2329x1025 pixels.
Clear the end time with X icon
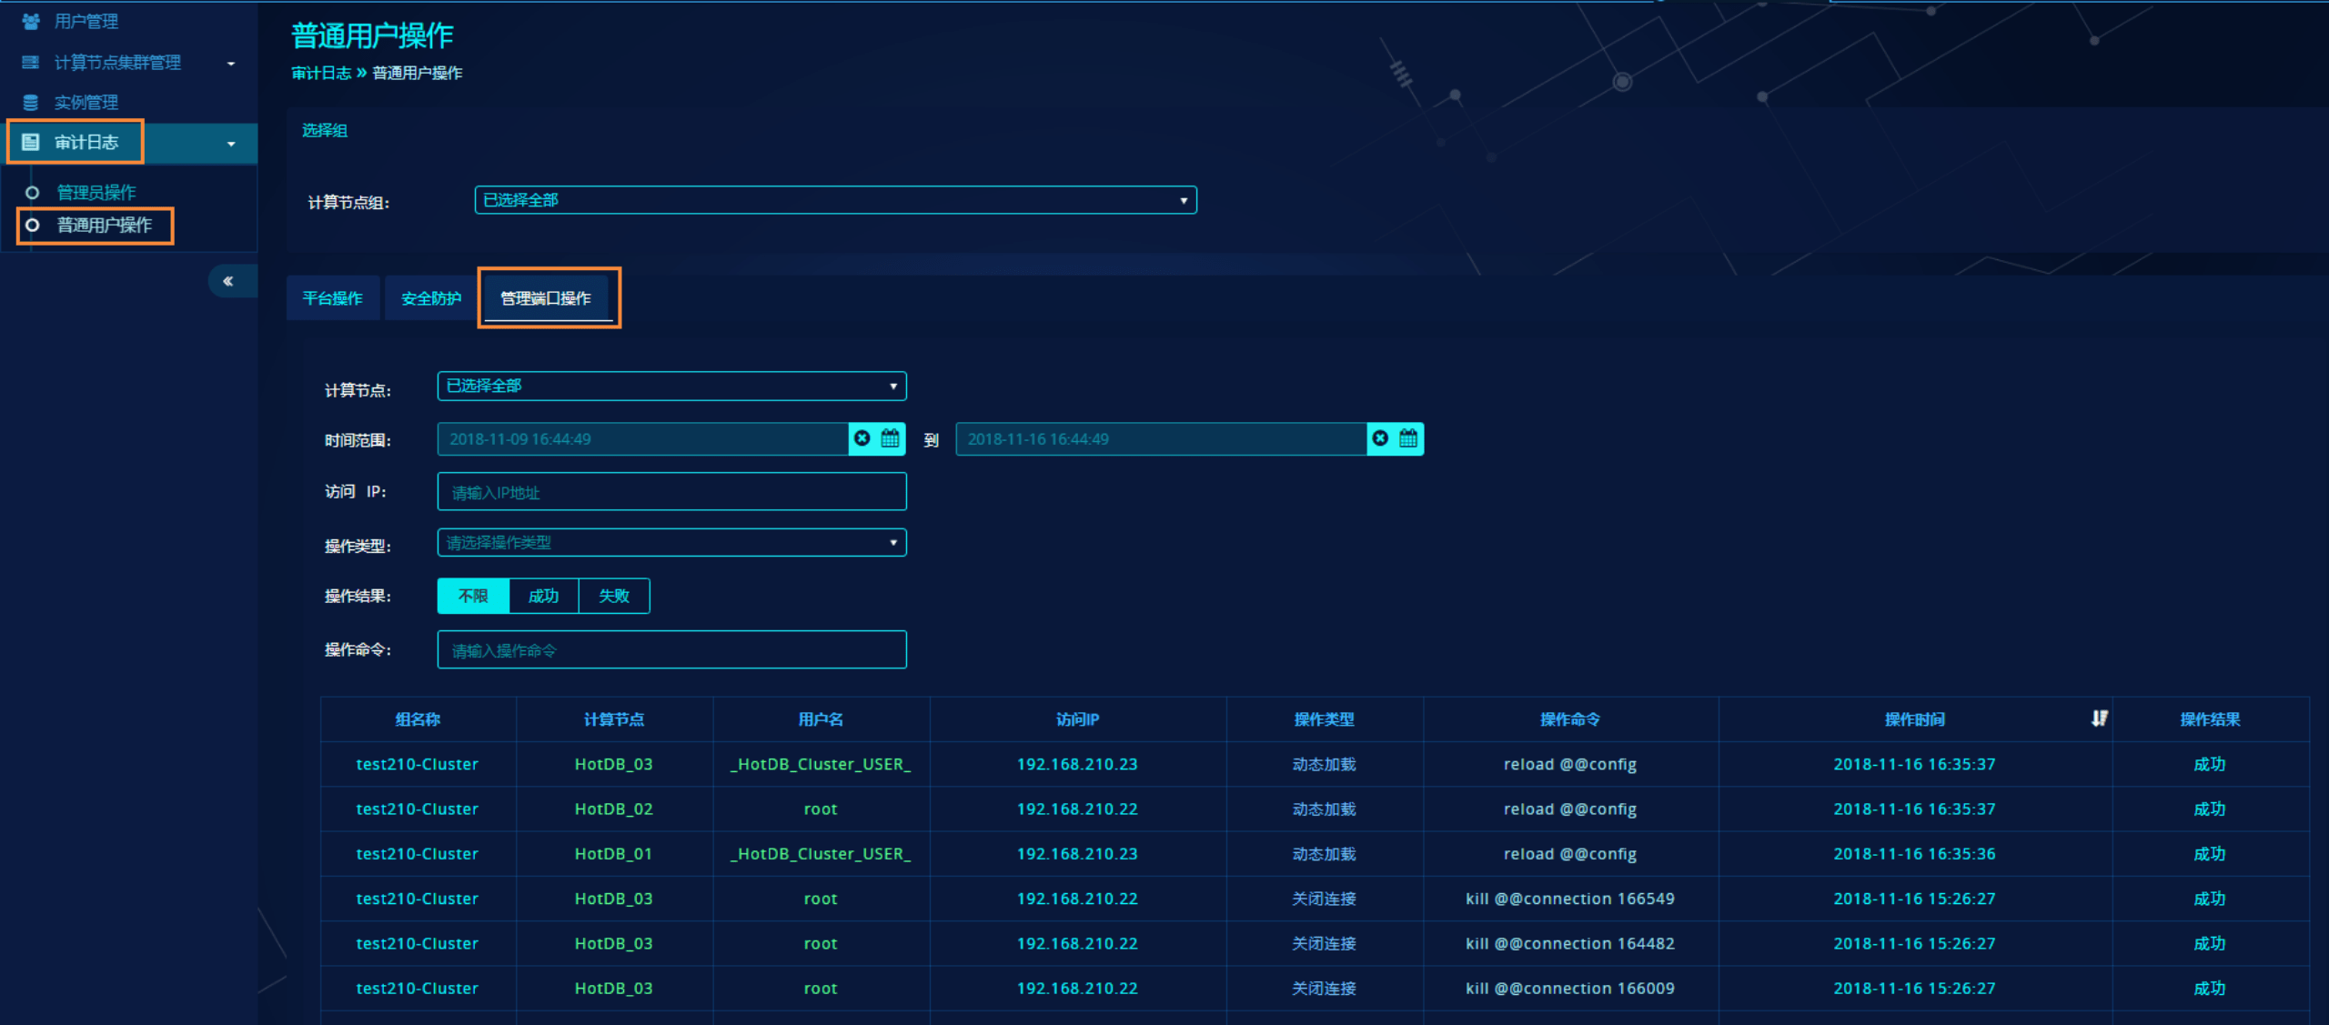click(x=1380, y=438)
